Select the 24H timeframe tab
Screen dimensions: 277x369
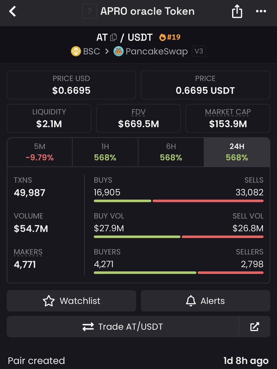click(237, 152)
